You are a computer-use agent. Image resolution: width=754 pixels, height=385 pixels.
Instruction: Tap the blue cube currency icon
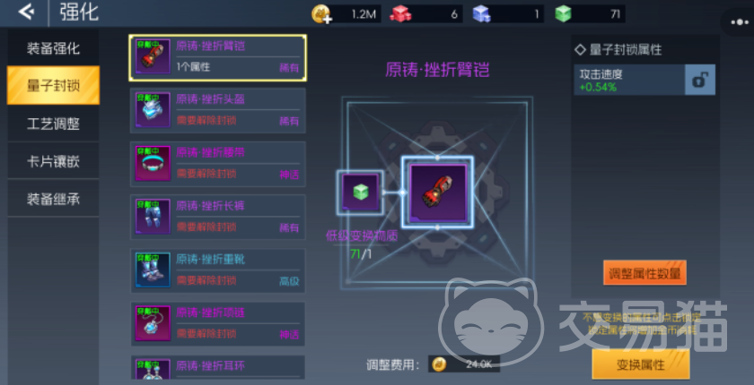481,13
